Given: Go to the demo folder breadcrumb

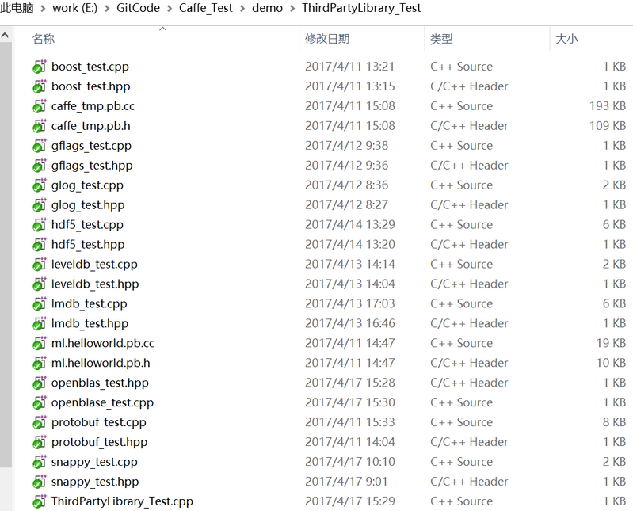Looking at the screenshot, I should (x=267, y=8).
